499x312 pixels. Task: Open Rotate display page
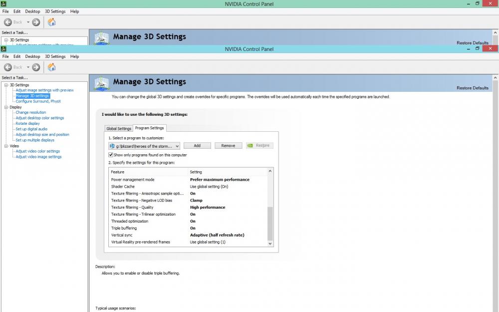tap(27, 123)
